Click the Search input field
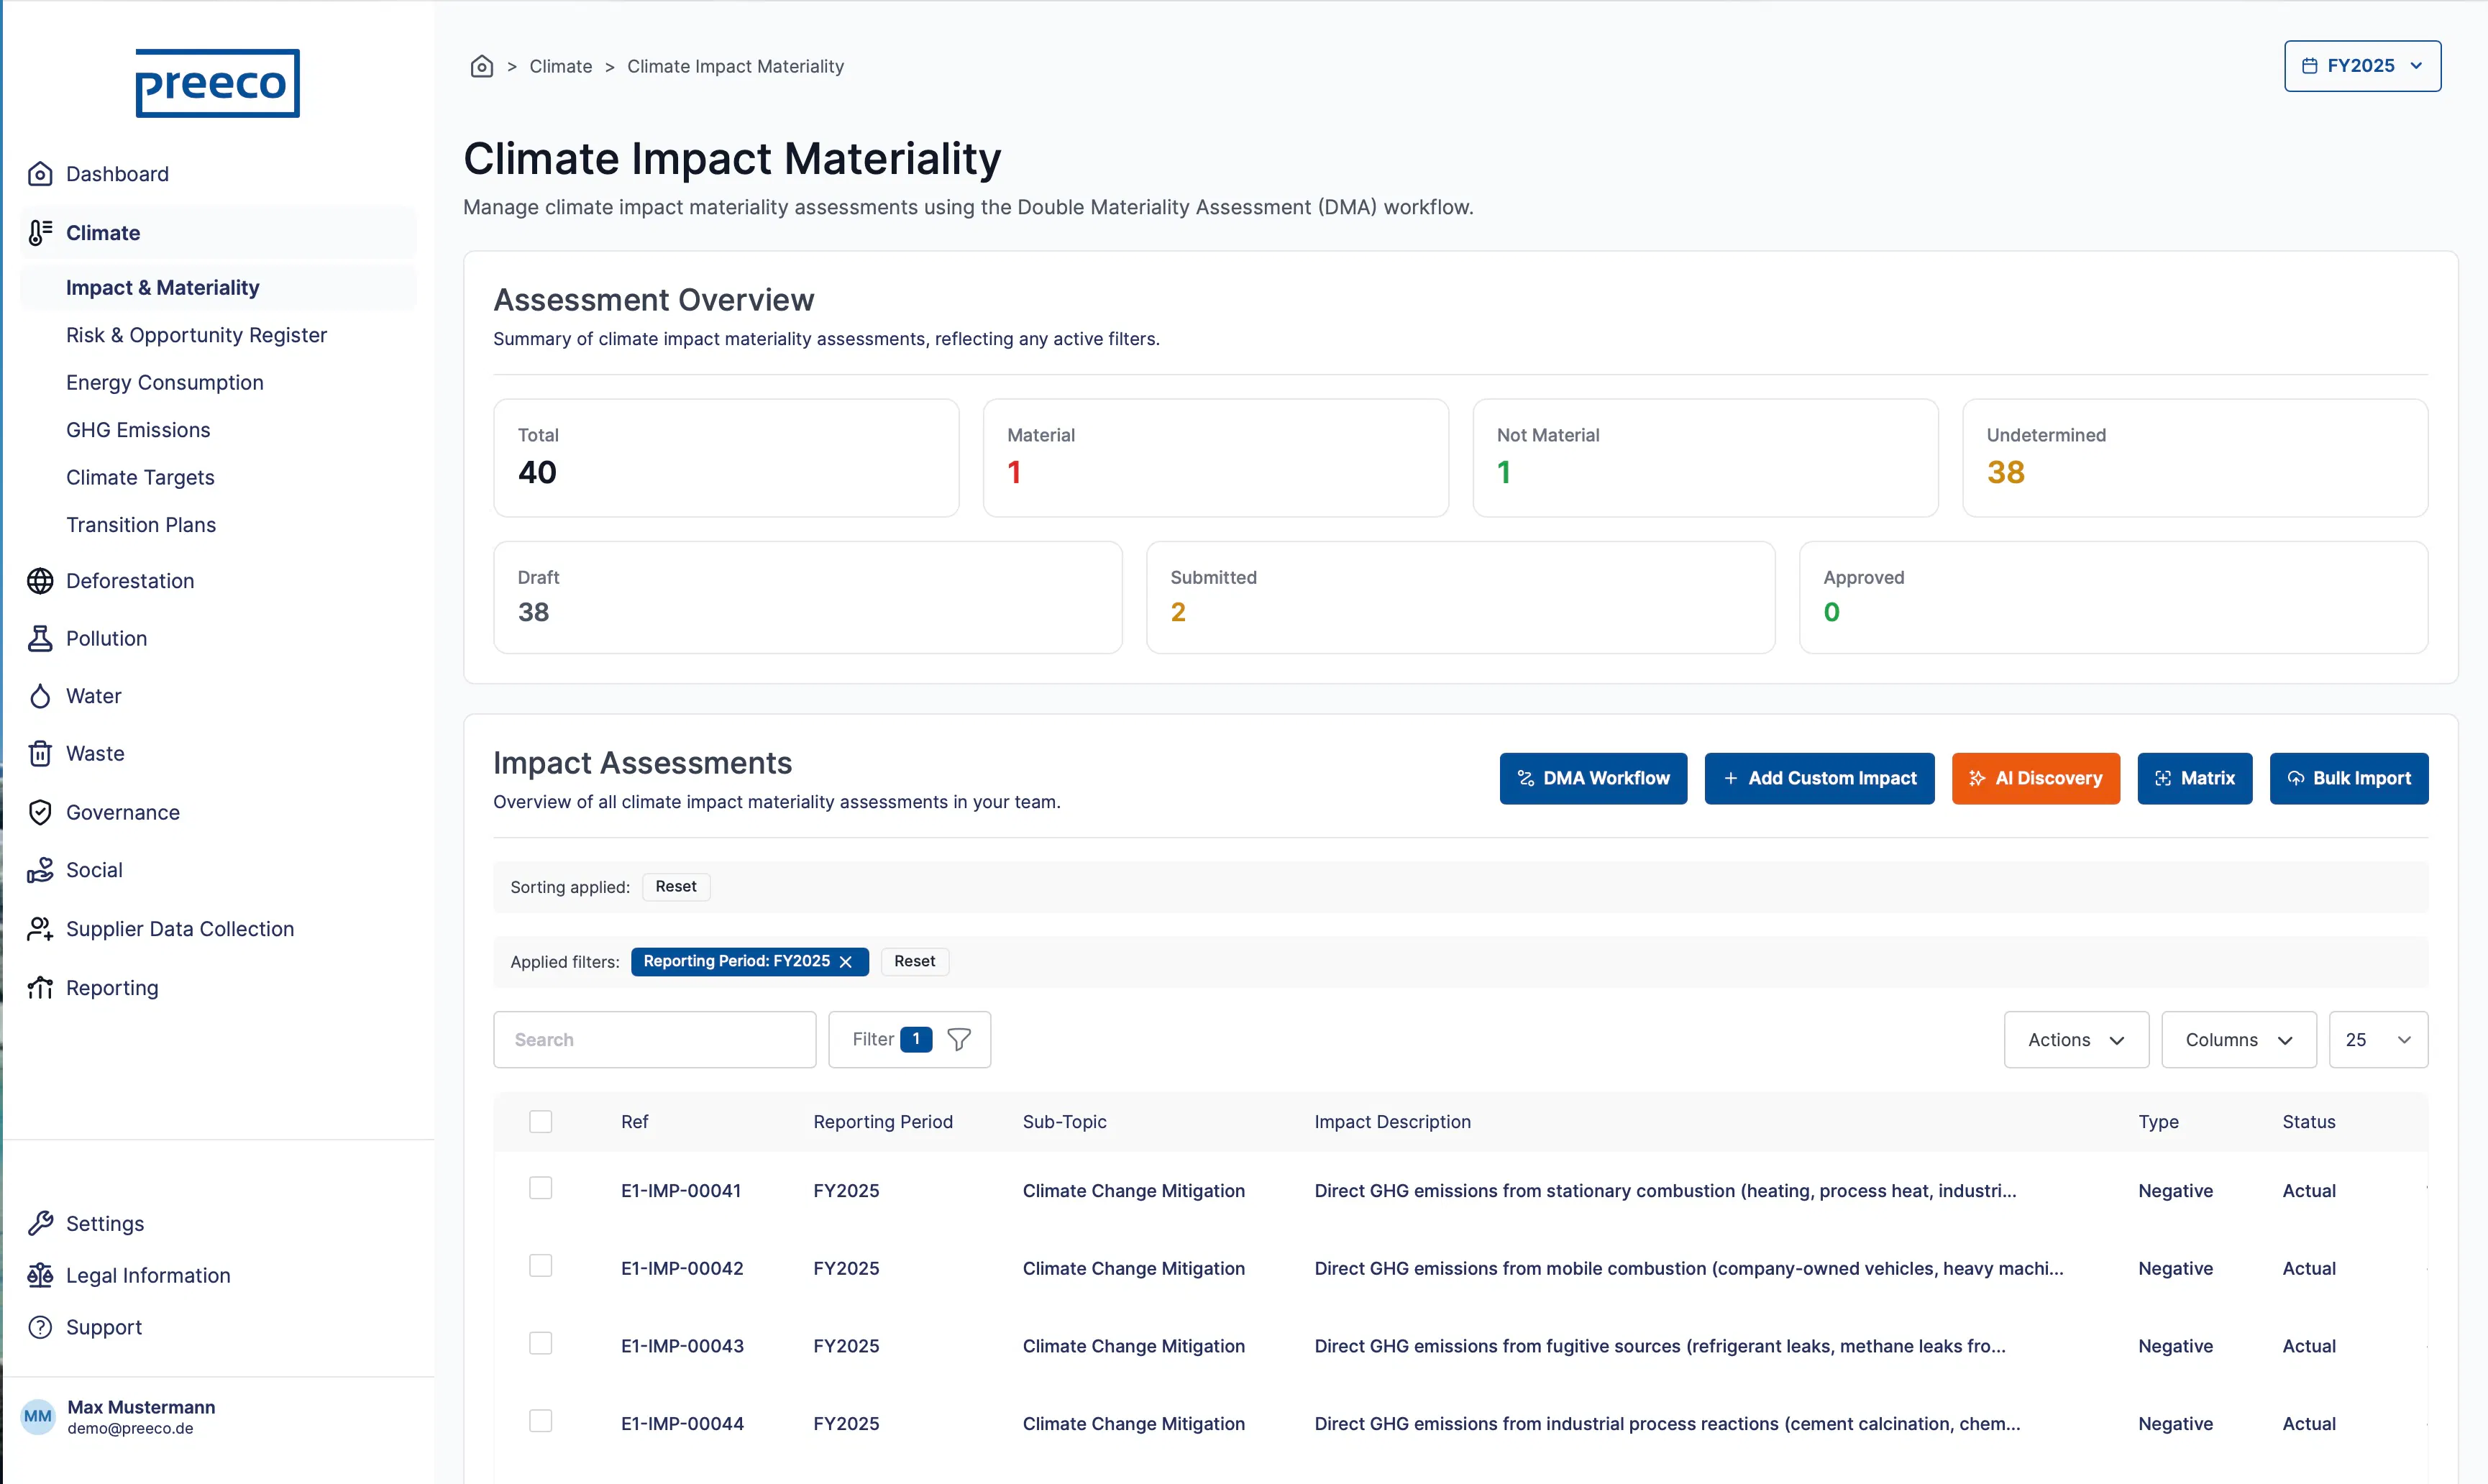The width and height of the screenshot is (2488, 1484). click(x=654, y=1040)
